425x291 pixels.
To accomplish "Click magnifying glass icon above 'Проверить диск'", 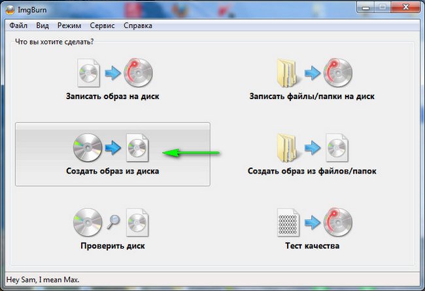I will click(113, 222).
